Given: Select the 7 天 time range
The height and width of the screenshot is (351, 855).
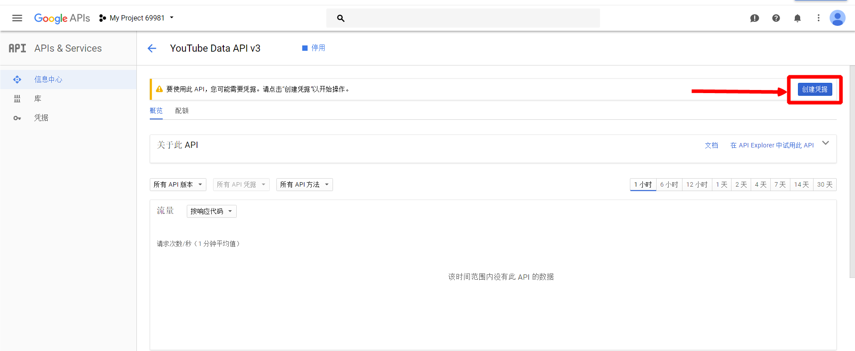Looking at the screenshot, I should click(x=780, y=184).
